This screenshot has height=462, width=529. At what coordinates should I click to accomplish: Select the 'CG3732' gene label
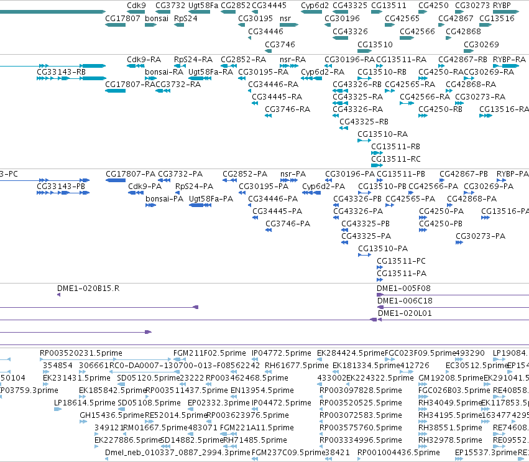[x=170, y=6]
